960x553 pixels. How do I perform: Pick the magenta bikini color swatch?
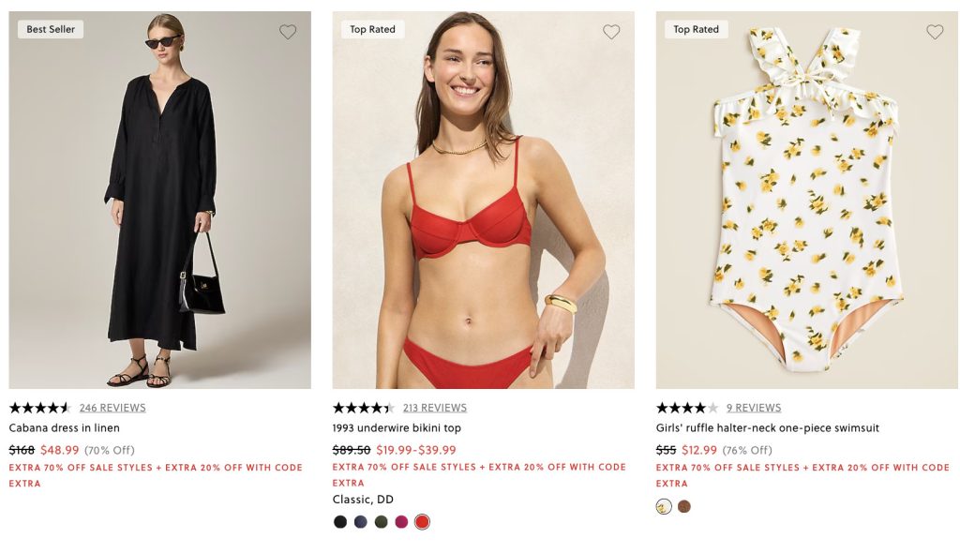click(401, 522)
